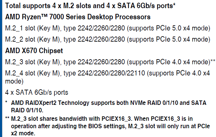This screenshot has width=216, height=137.
Task: Select the AMD Ryzen 7000 Series Desktop Processors heading
Action: point(78,17)
